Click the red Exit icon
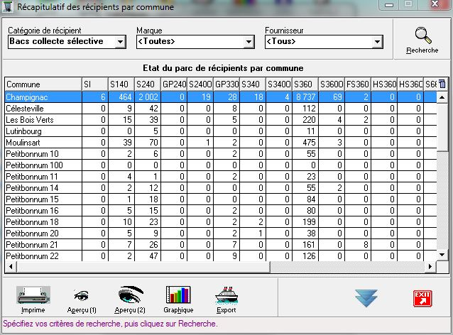453x335 pixels. [422, 298]
